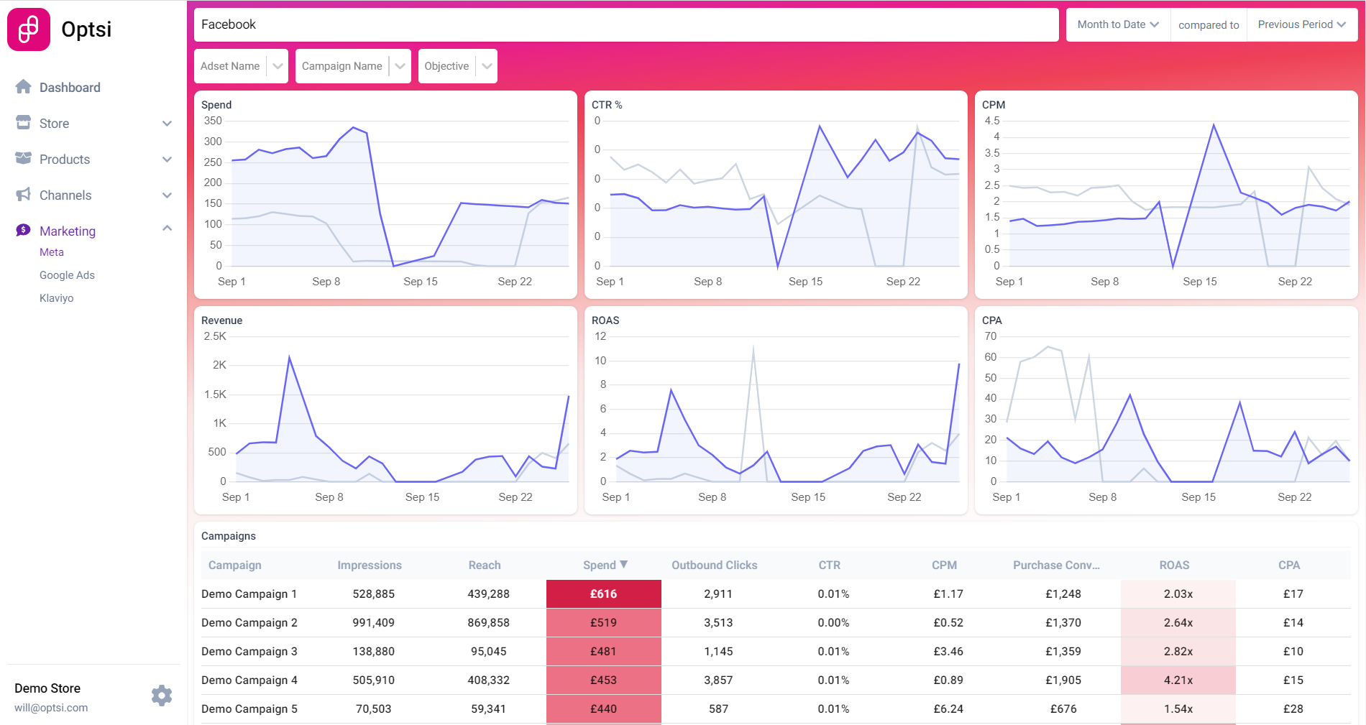Click the £481 spend heatmap cell
Image resolution: width=1366 pixels, height=725 pixels.
pyautogui.click(x=604, y=652)
